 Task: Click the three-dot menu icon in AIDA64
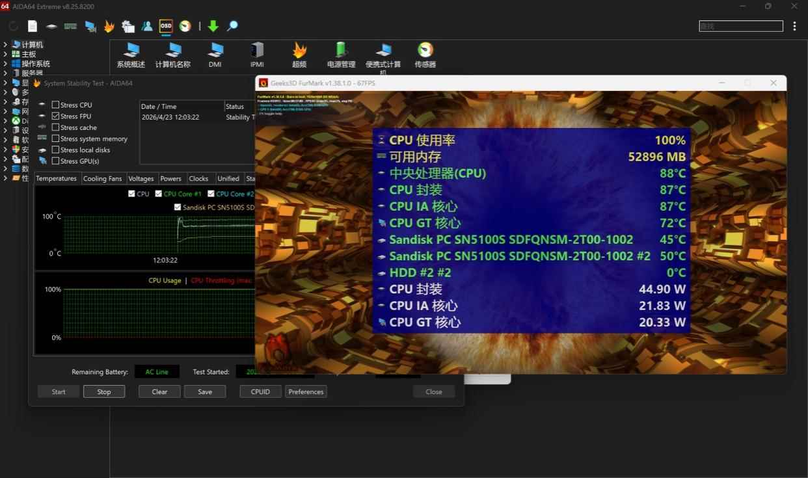tap(795, 27)
